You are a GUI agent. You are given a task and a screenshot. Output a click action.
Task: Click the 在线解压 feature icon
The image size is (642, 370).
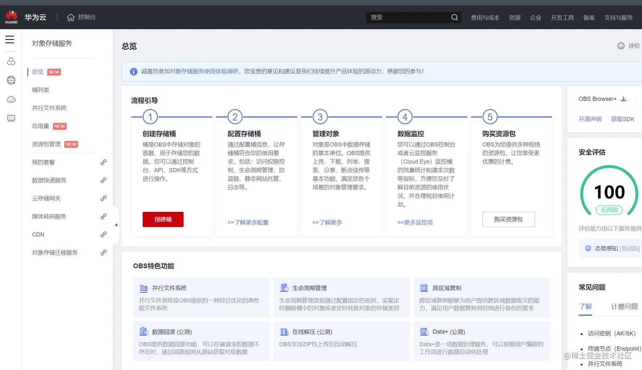click(284, 332)
